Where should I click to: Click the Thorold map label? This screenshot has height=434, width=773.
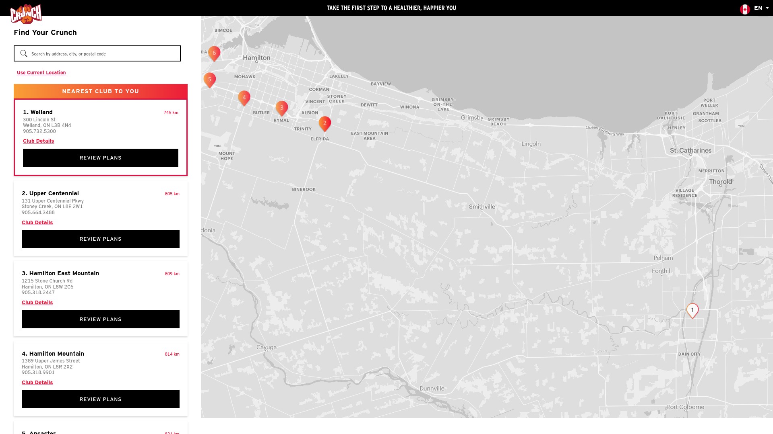click(x=721, y=182)
